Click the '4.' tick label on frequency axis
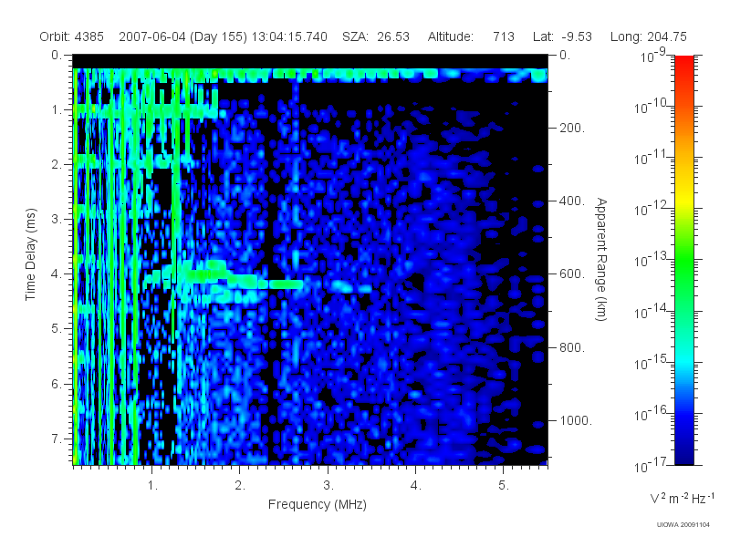The width and height of the screenshot is (730, 547). [x=416, y=486]
